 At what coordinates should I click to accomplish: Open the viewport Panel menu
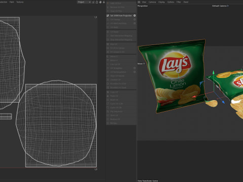(x=186, y=2)
